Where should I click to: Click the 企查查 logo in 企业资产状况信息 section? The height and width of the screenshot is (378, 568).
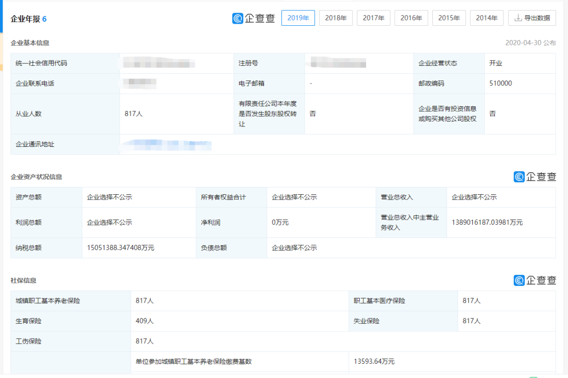click(x=534, y=177)
